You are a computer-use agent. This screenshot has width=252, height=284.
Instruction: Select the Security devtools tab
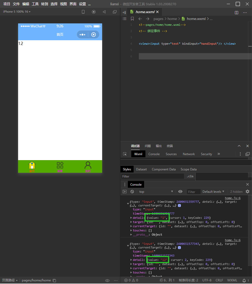point(206,154)
